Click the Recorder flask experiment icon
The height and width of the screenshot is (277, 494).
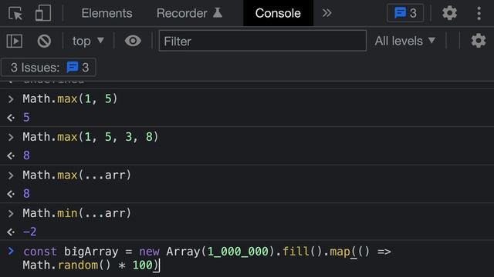(218, 13)
